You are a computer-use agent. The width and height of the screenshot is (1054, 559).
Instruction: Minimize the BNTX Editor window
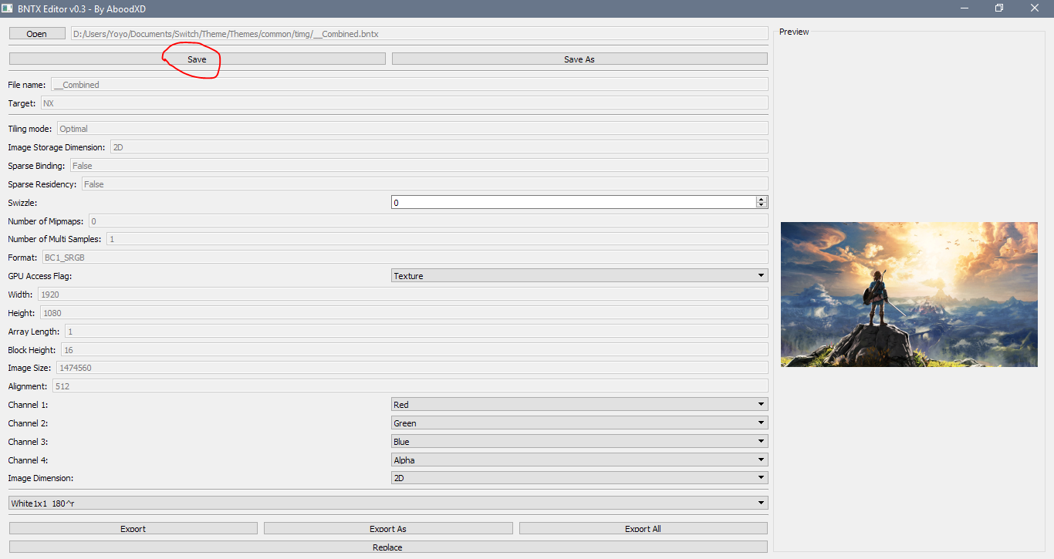tap(964, 8)
